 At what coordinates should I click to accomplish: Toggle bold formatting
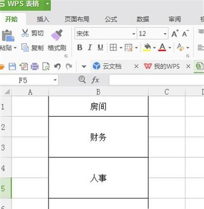point(80,47)
